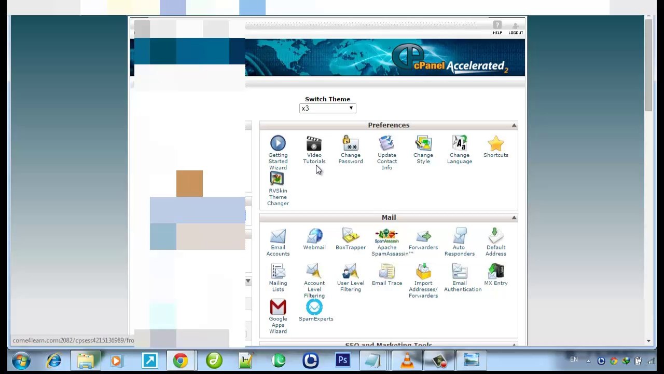
Task: Open Auto Responders
Action: (x=459, y=242)
